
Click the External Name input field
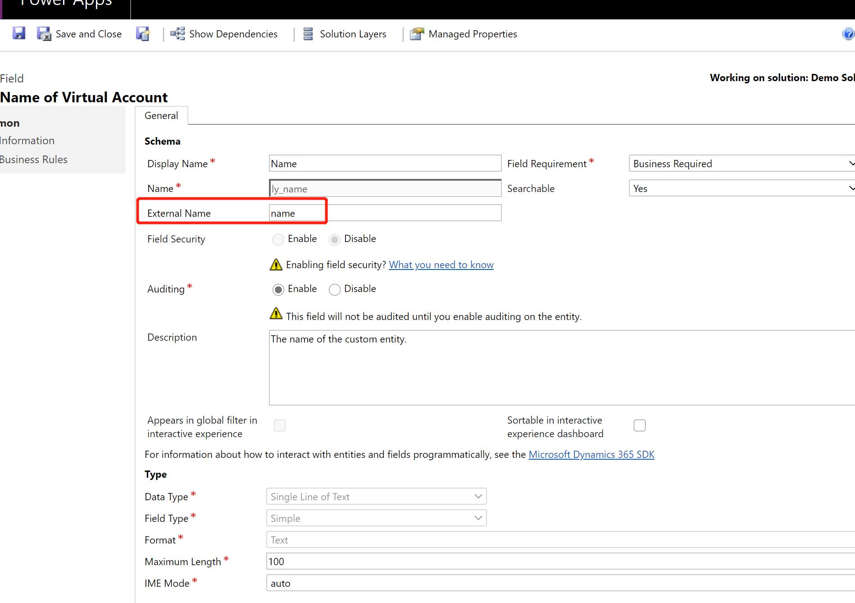click(385, 213)
